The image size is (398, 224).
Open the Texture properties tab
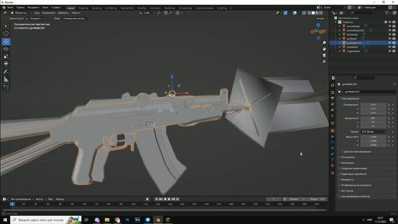(333, 173)
